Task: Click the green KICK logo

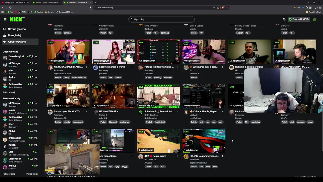Action: (17, 19)
